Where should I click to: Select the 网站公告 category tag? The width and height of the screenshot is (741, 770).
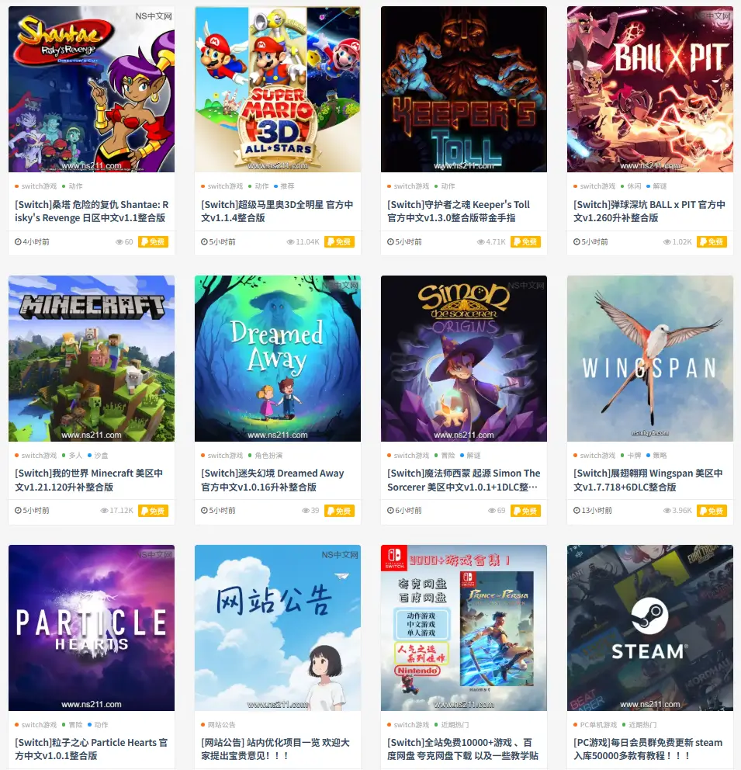[x=221, y=725]
